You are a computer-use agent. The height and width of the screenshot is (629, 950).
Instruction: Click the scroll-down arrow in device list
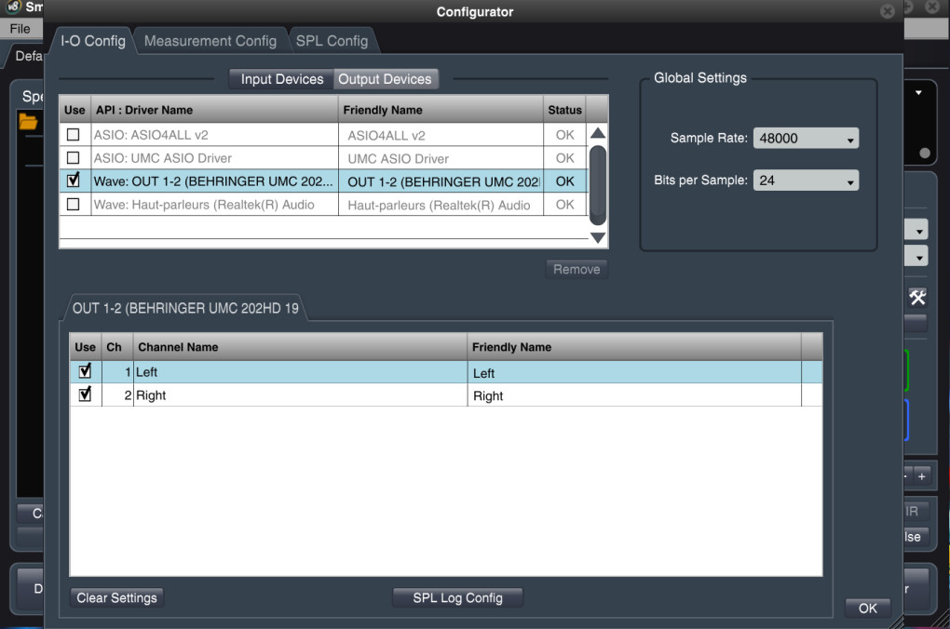[598, 238]
